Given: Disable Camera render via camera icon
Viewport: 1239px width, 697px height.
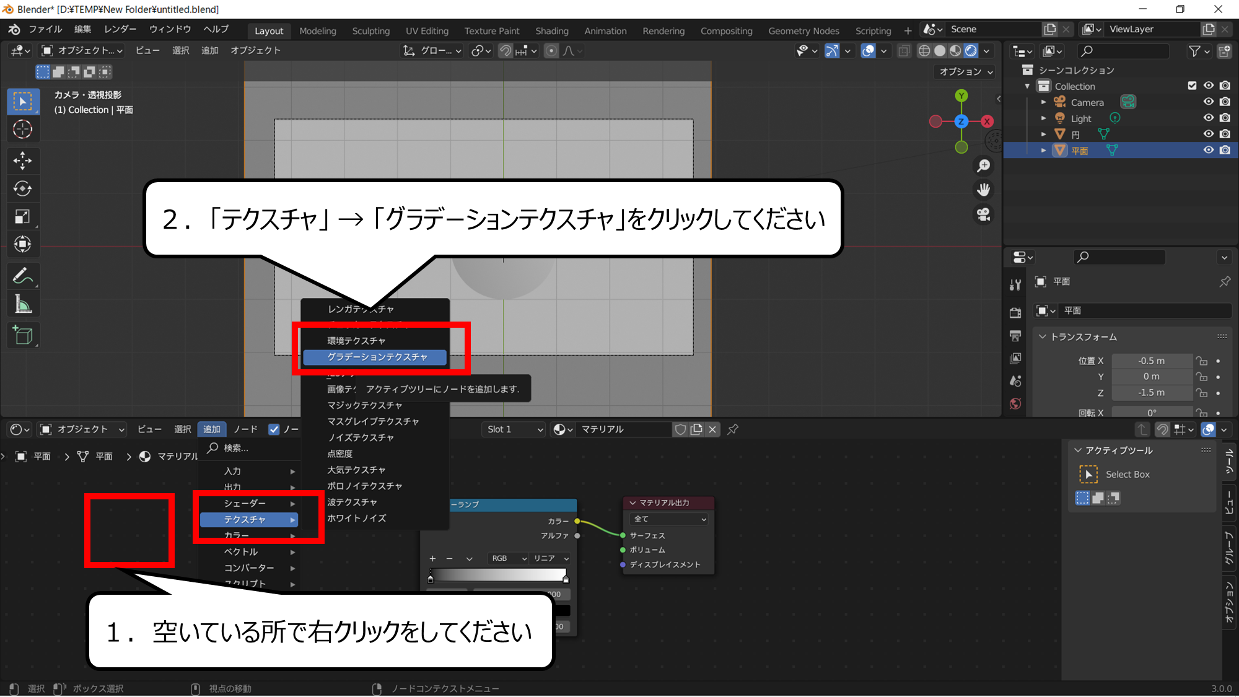Looking at the screenshot, I should pyautogui.click(x=1225, y=102).
